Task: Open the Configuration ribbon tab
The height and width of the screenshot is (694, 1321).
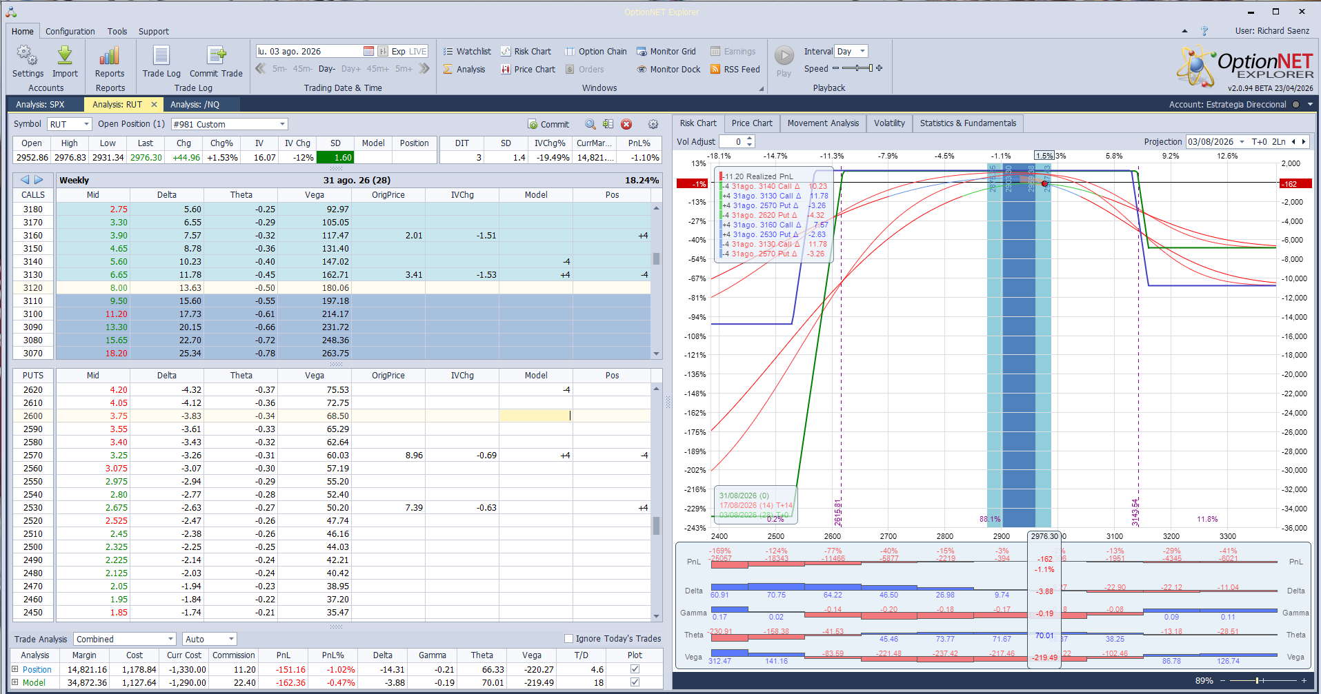Action: point(70,31)
